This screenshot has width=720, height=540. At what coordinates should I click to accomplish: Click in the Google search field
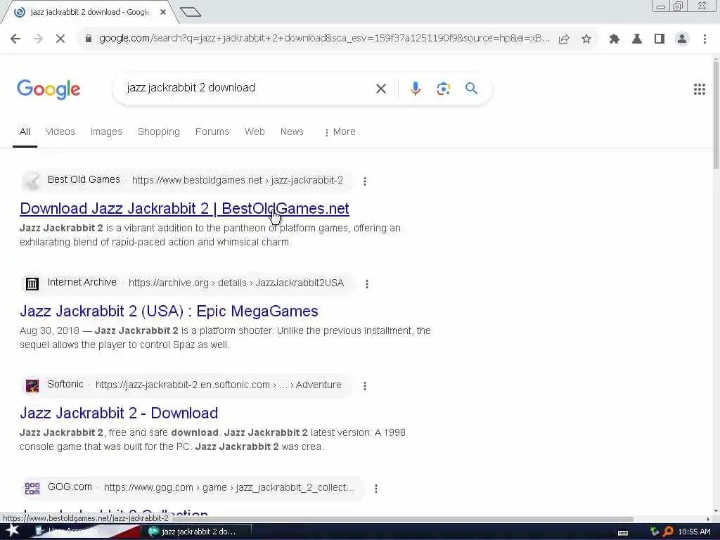248,88
